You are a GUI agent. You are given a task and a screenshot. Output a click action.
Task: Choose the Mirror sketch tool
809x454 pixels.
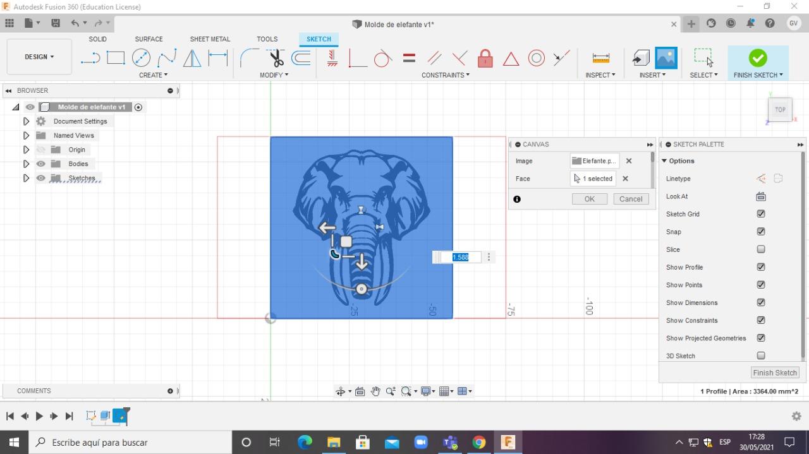pos(192,58)
